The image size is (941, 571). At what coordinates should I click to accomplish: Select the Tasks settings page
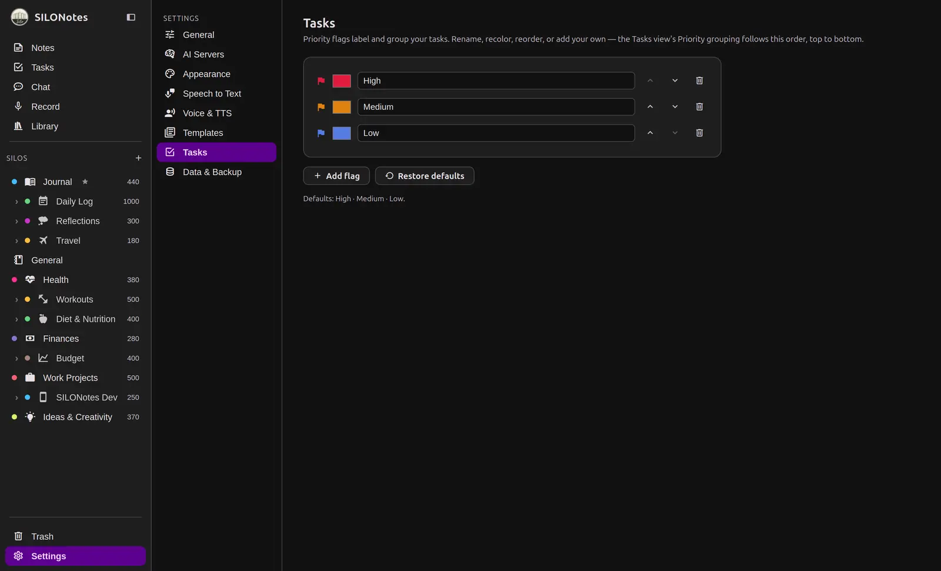216,152
